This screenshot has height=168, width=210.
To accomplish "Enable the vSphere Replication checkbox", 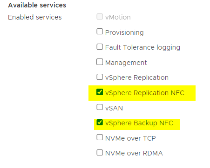I will 100,77.
